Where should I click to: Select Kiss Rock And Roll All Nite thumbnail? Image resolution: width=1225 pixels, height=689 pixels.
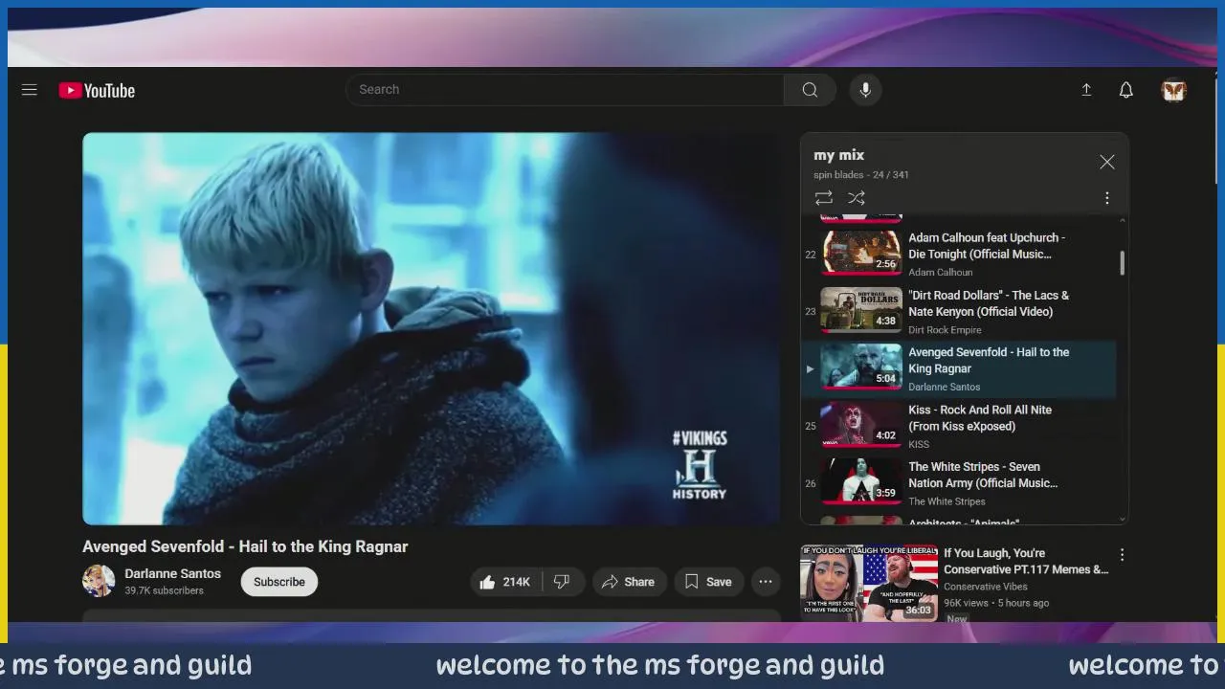(x=861, y=425)
